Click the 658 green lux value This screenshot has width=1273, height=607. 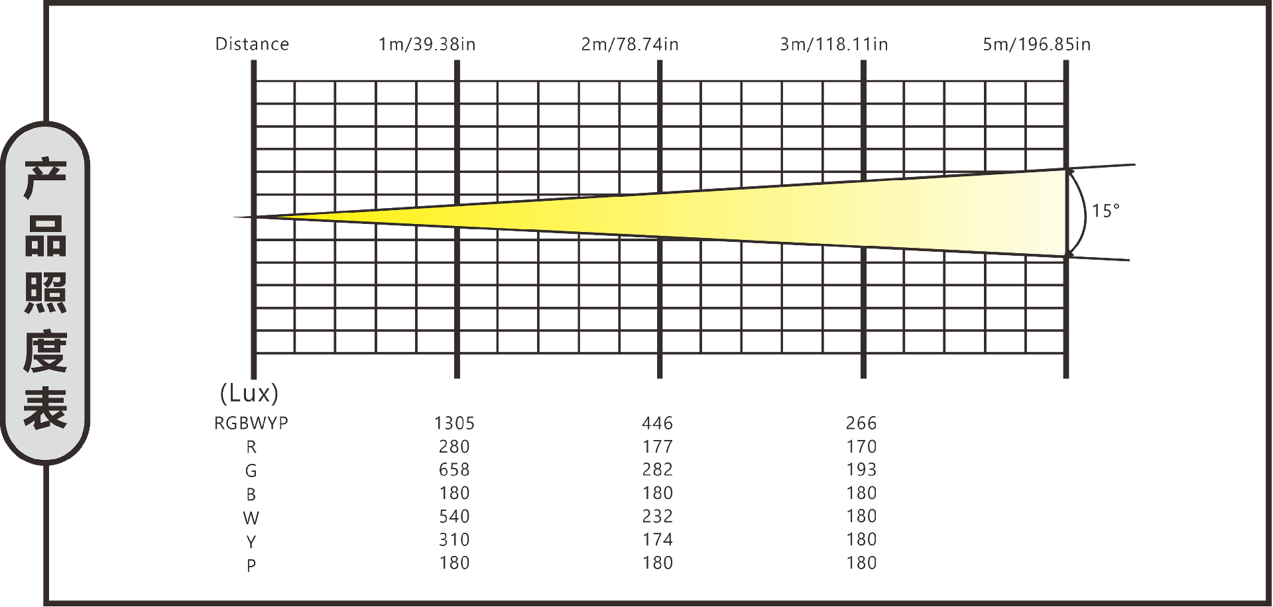coord(454,470)
